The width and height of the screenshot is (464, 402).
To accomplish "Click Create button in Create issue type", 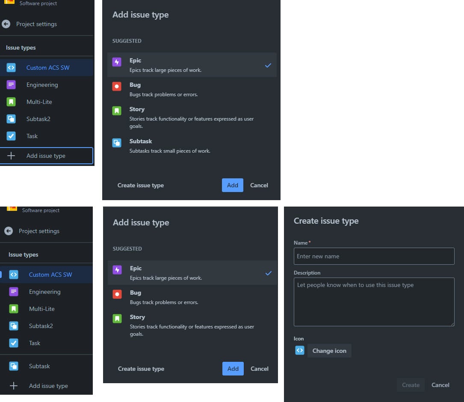I will pyautogui.click(x=411, y=385).
